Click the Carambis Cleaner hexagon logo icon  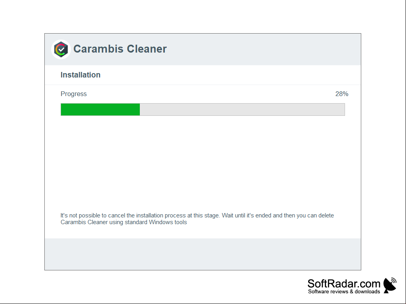tap(61, 49)
